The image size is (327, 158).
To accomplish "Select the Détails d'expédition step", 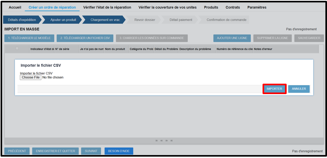I will tap(22, 20).
